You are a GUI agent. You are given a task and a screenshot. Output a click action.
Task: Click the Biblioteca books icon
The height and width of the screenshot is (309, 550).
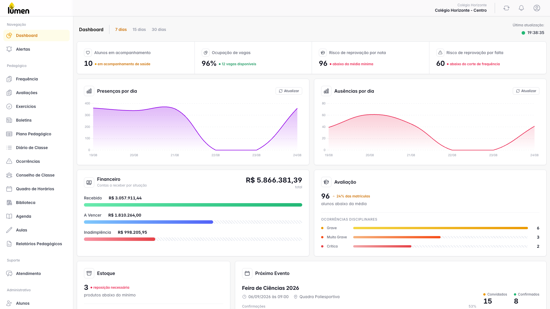[x=9, y=203]
